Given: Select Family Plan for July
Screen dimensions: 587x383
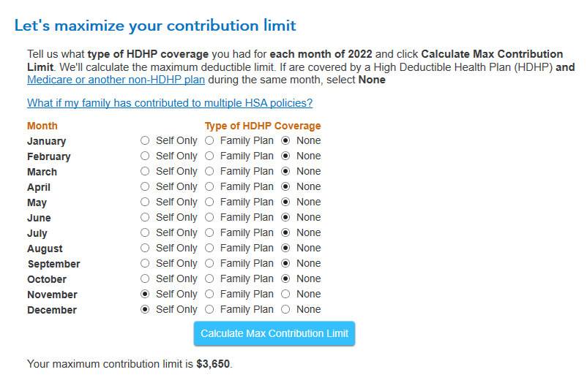Looking at the screenshot, I should [209, 232].
